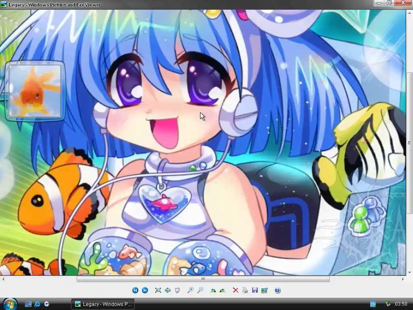Zoom out of the picture

[200, 290]
